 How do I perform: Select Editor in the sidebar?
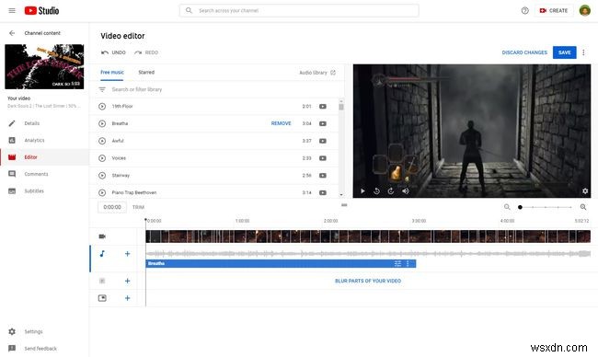point(44,157)
